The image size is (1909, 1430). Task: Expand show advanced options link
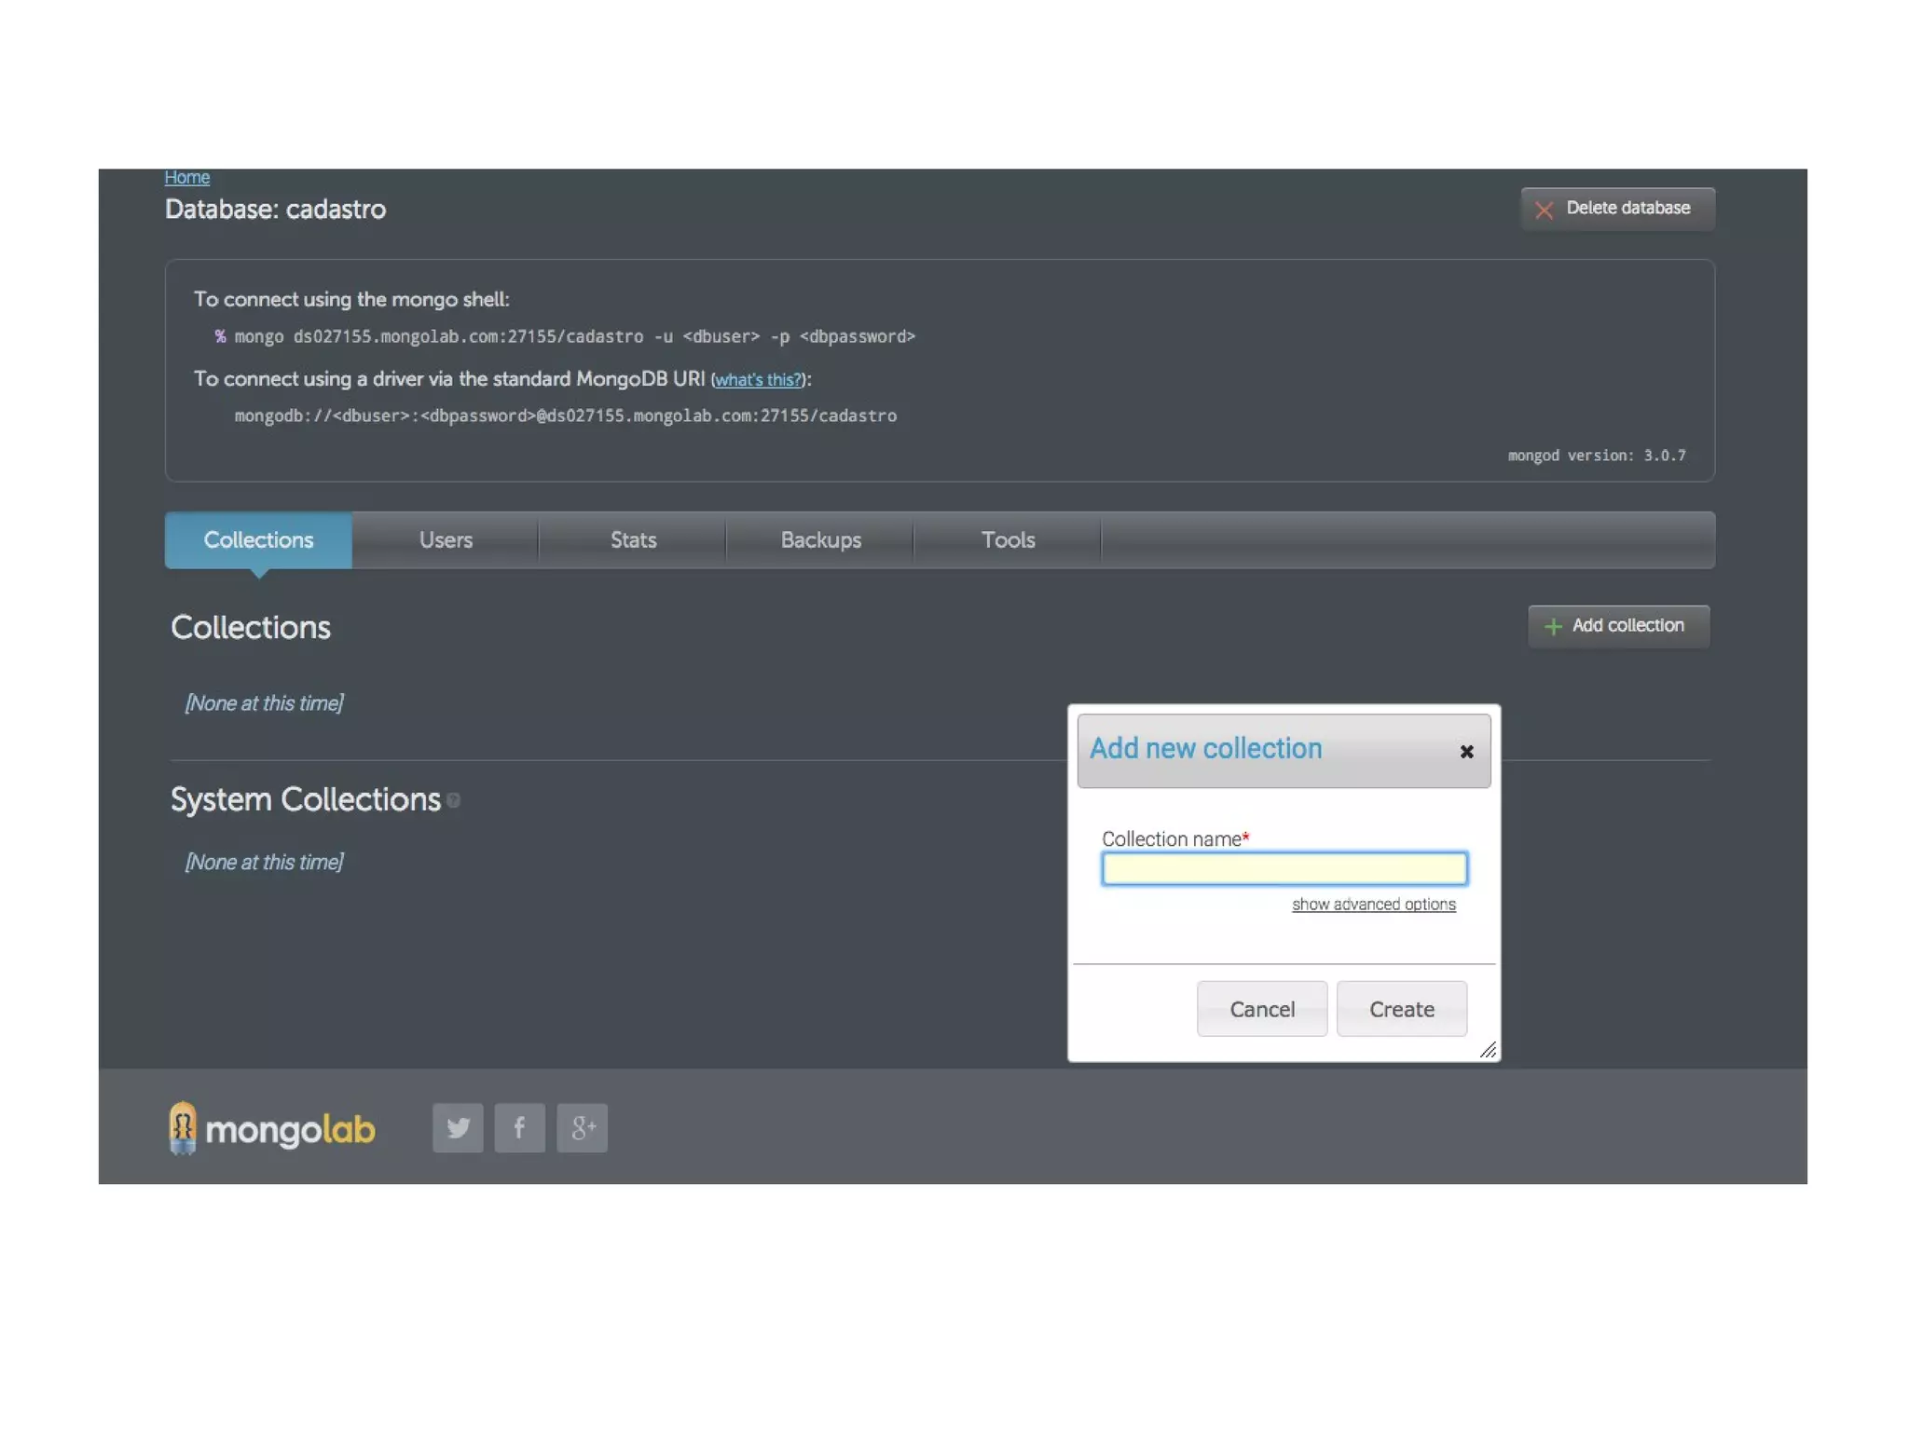click(1372, 904)
